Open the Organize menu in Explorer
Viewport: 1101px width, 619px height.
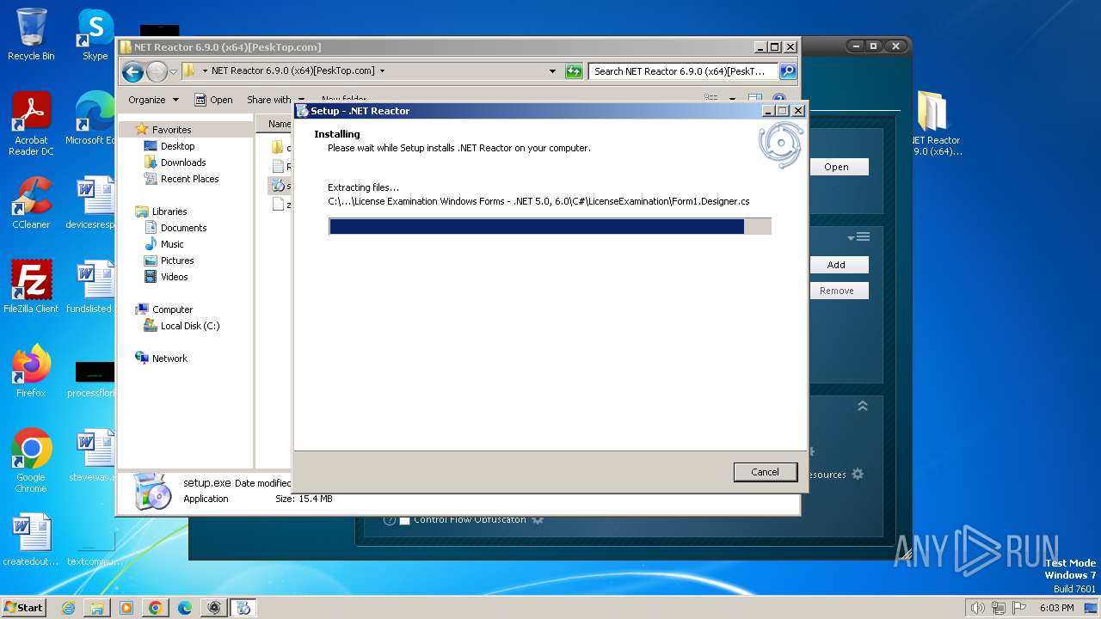[153, 100]
